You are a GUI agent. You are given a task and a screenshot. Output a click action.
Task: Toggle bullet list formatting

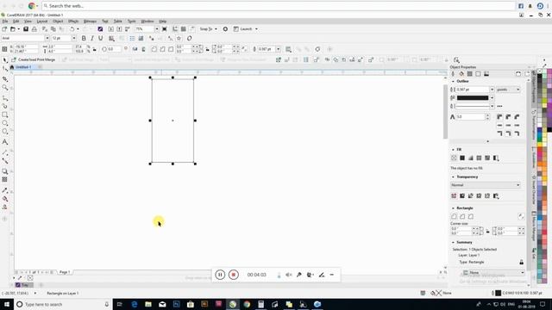pos(132,38)
